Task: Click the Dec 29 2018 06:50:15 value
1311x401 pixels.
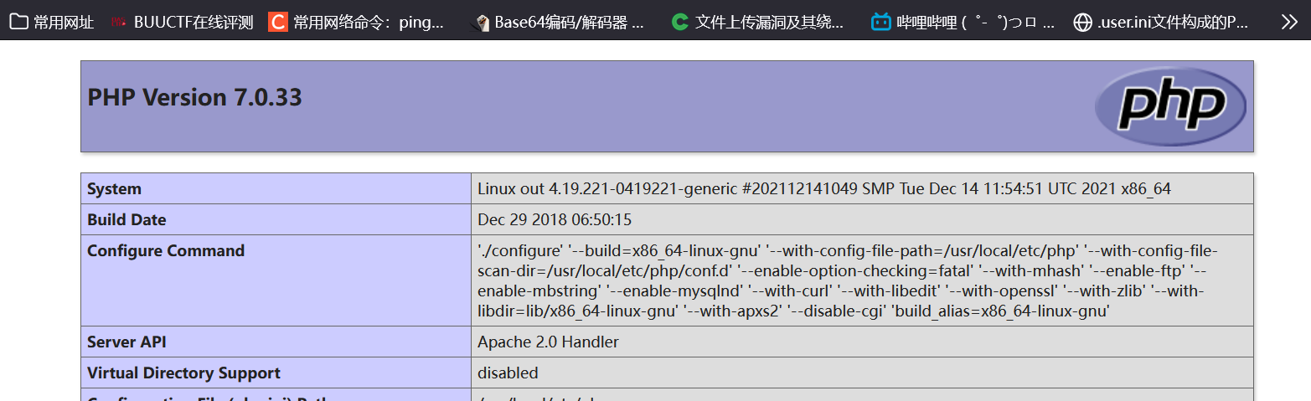Action: [x=555, y=219]
